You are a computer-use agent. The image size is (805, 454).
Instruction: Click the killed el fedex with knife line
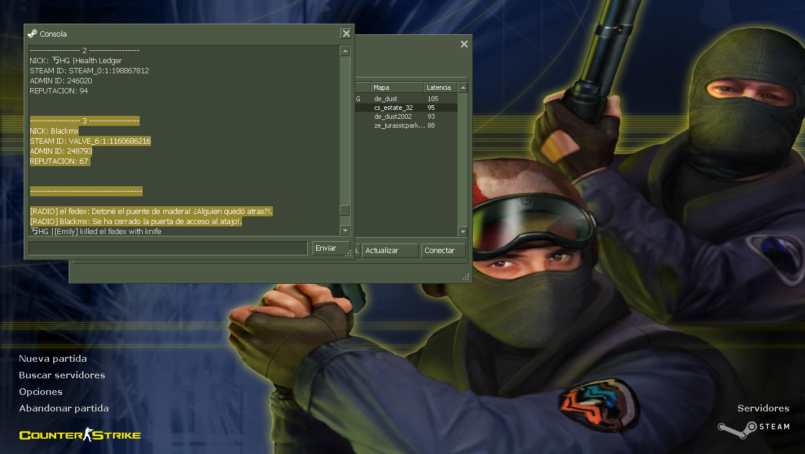pyautogui.click(x=95, y=231)
